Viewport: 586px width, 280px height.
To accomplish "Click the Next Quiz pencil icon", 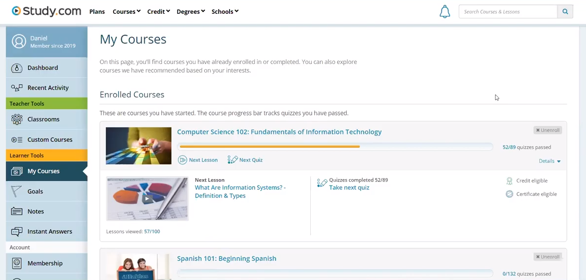I will [233, 160].
